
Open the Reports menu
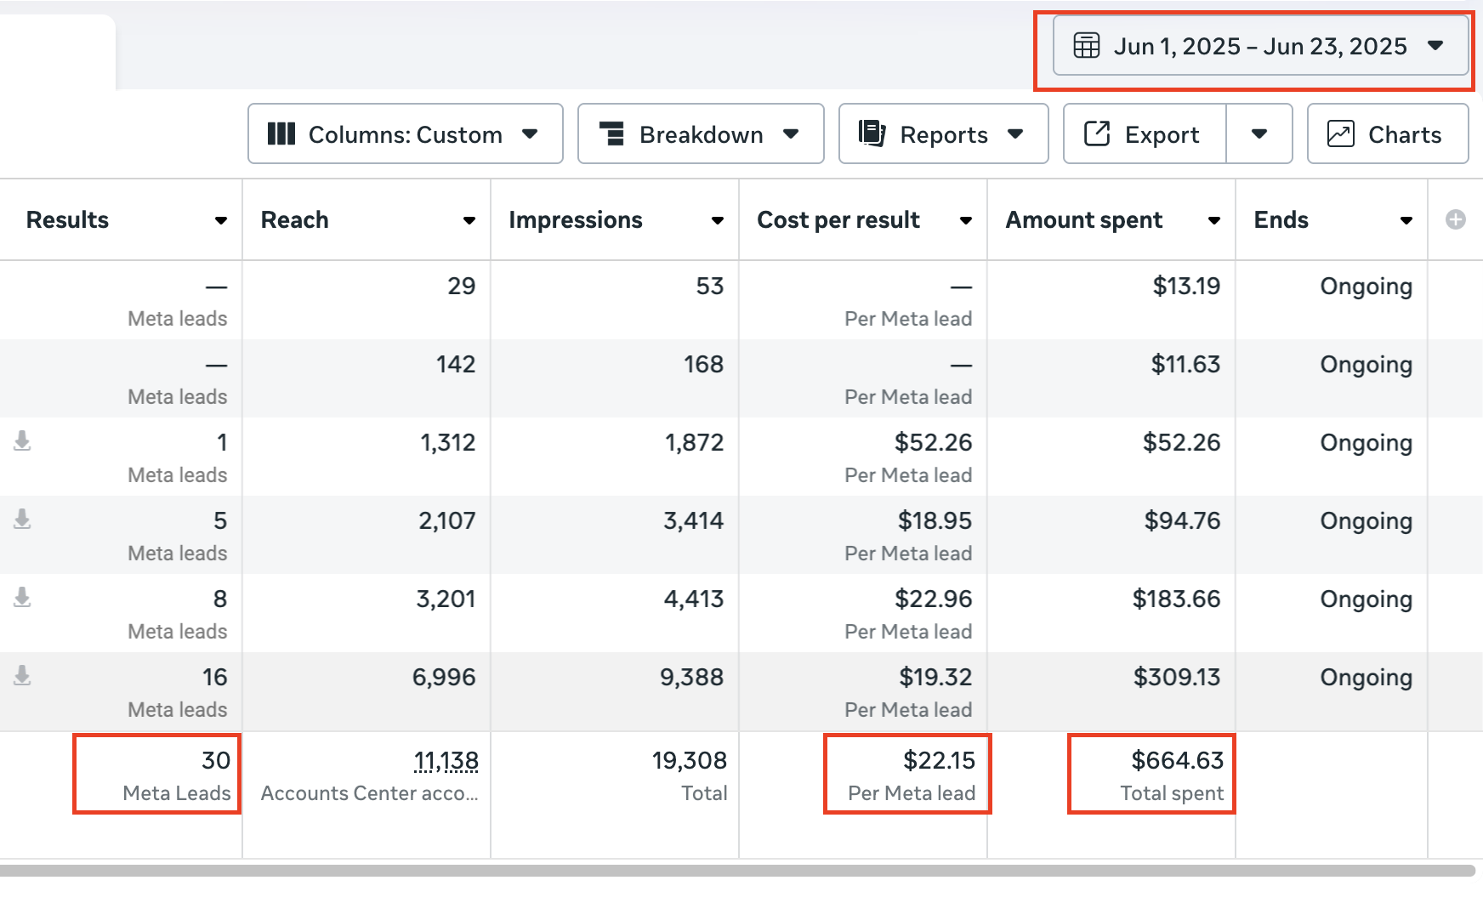click(942, 134)
